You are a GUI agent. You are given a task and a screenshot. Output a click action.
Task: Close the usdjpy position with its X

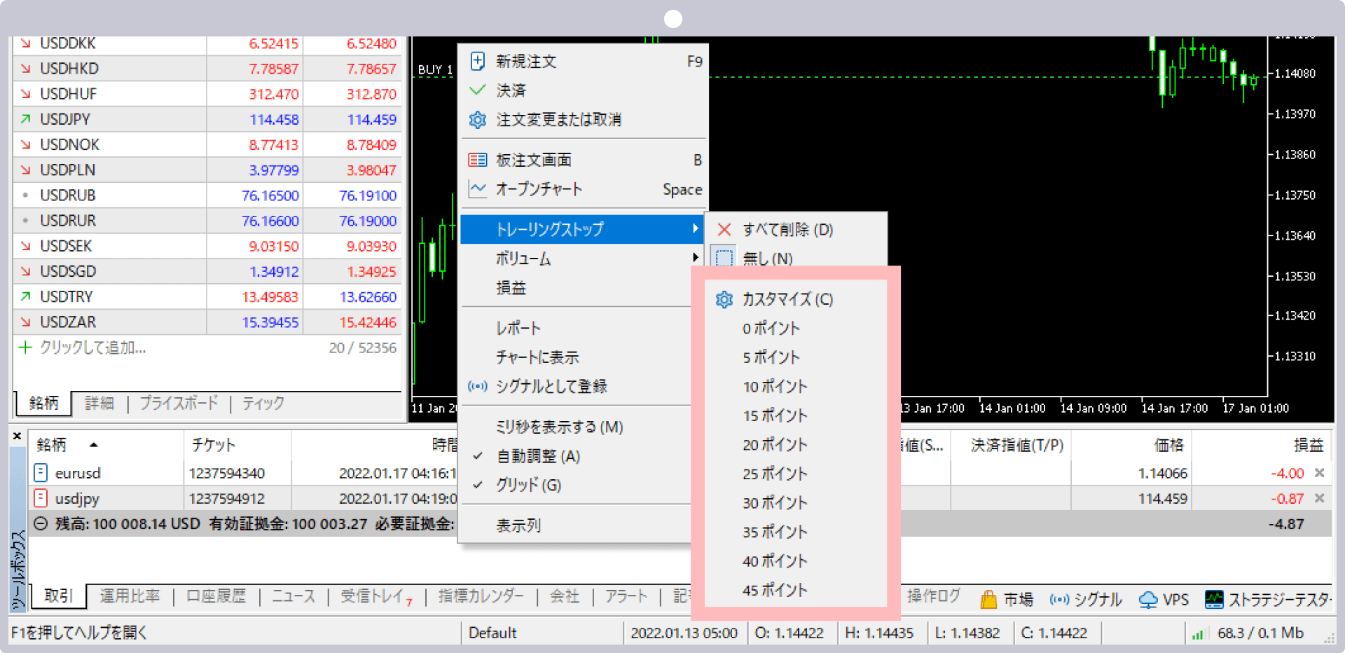[x=1319, y=498]
